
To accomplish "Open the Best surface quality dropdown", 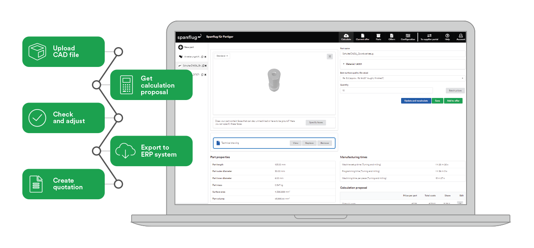I will 402,78.
